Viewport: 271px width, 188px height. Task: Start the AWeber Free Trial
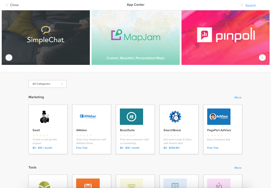pyautogui.click(x=82, y=148)
